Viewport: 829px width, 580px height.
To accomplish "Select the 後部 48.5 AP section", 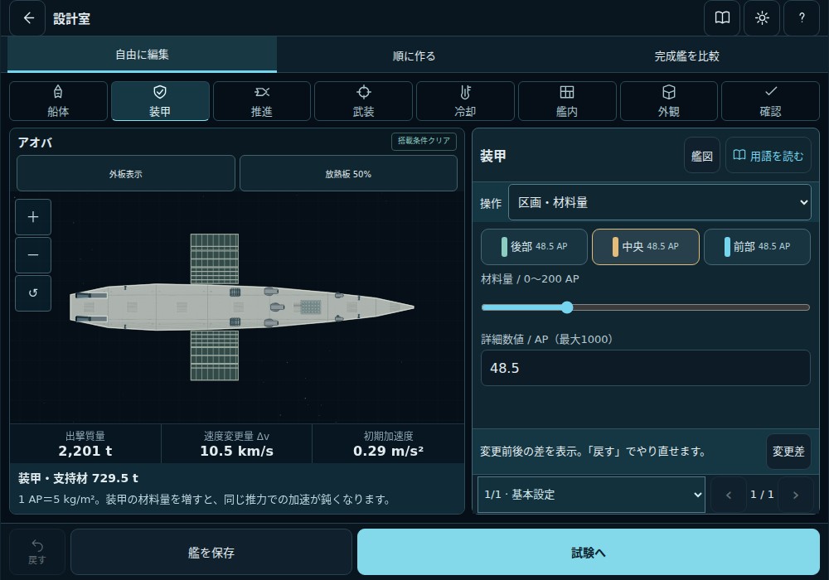I will click(x=534, y=247).
